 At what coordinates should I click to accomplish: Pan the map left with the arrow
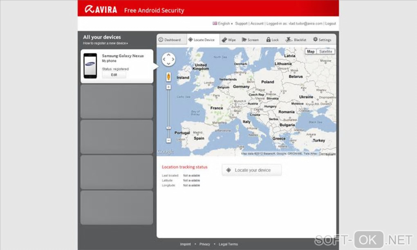(x=164, y=59)
